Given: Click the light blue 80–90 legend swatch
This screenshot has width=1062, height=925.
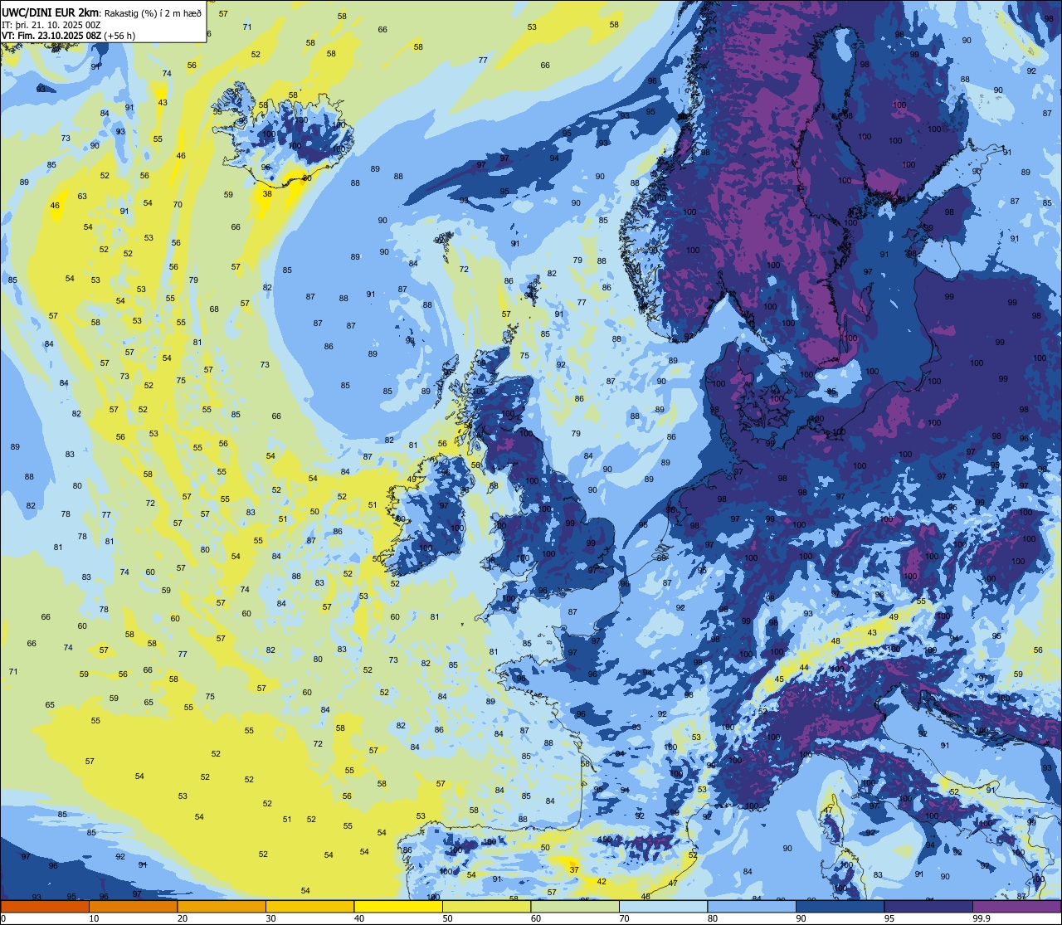Looking at the screenshot, I should click(x=752, y=906).
